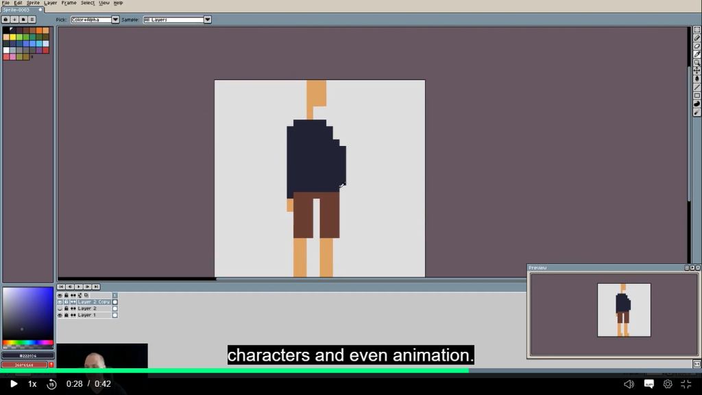This screenshot has width=702, height=395.
Task: Open the Pick Color+Alpha dropdown
Action: (115, 20)
